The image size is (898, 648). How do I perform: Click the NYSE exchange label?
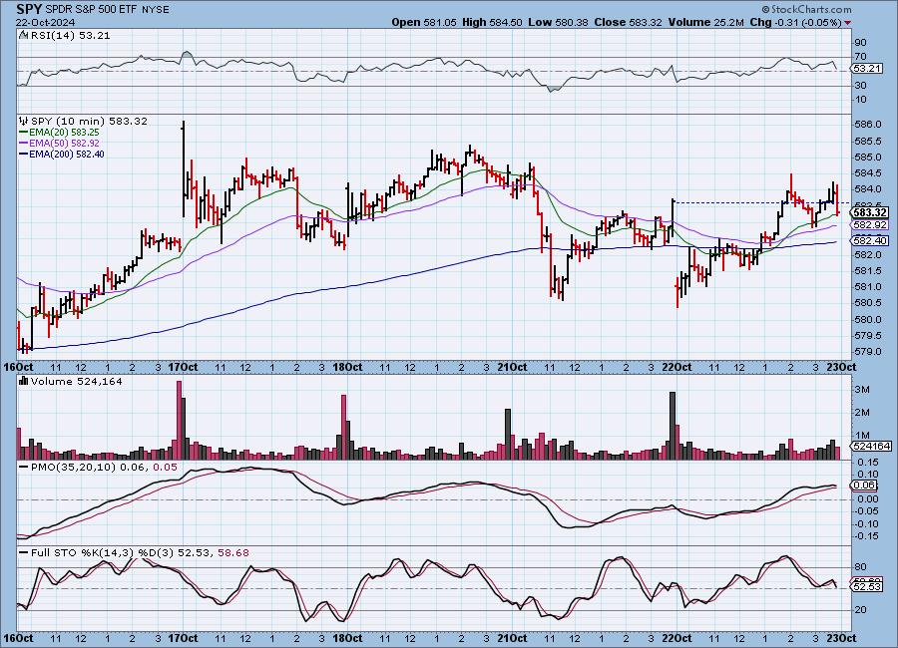pyautogui.click(x=156, y=10)
